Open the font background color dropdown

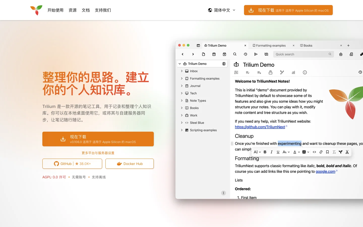coord(306,152)
